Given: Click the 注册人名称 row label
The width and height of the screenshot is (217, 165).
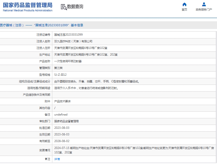Looking at the screenshot, I should [43, 41].
